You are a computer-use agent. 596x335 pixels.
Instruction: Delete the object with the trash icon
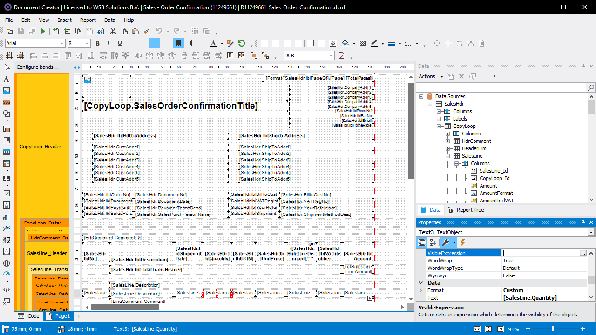(481, 43)
